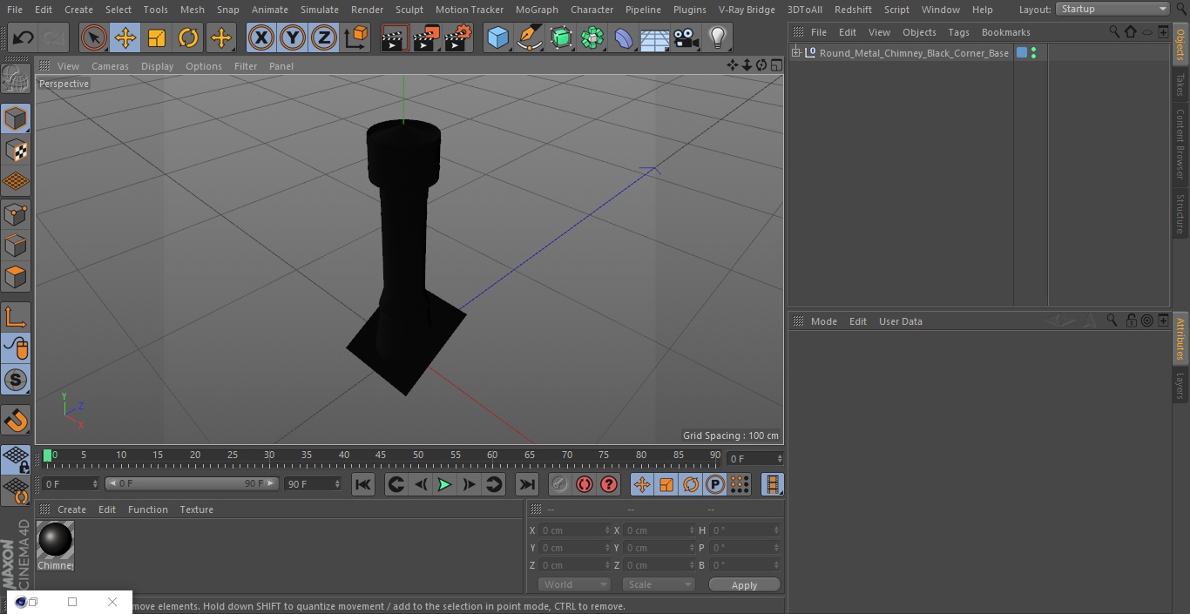The height and width of the screenshot is (614, 1190).
Task: Switch to Edges mode
Action: (16, 246)
